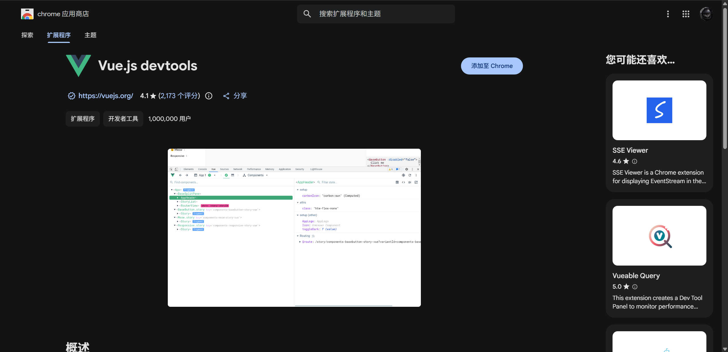Click the verified publisher badge icon
728x352 pixels.
[71, 96]
